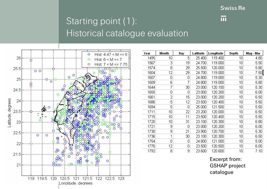The image size is (267, 189).
Task: Click the Swiss Re logo text
Action: click(x=233, y=8)
